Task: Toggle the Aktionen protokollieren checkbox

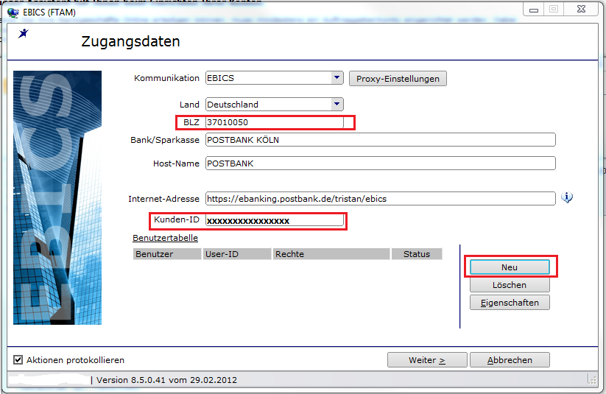Action: pyautogui.click(x=18, y=360)
